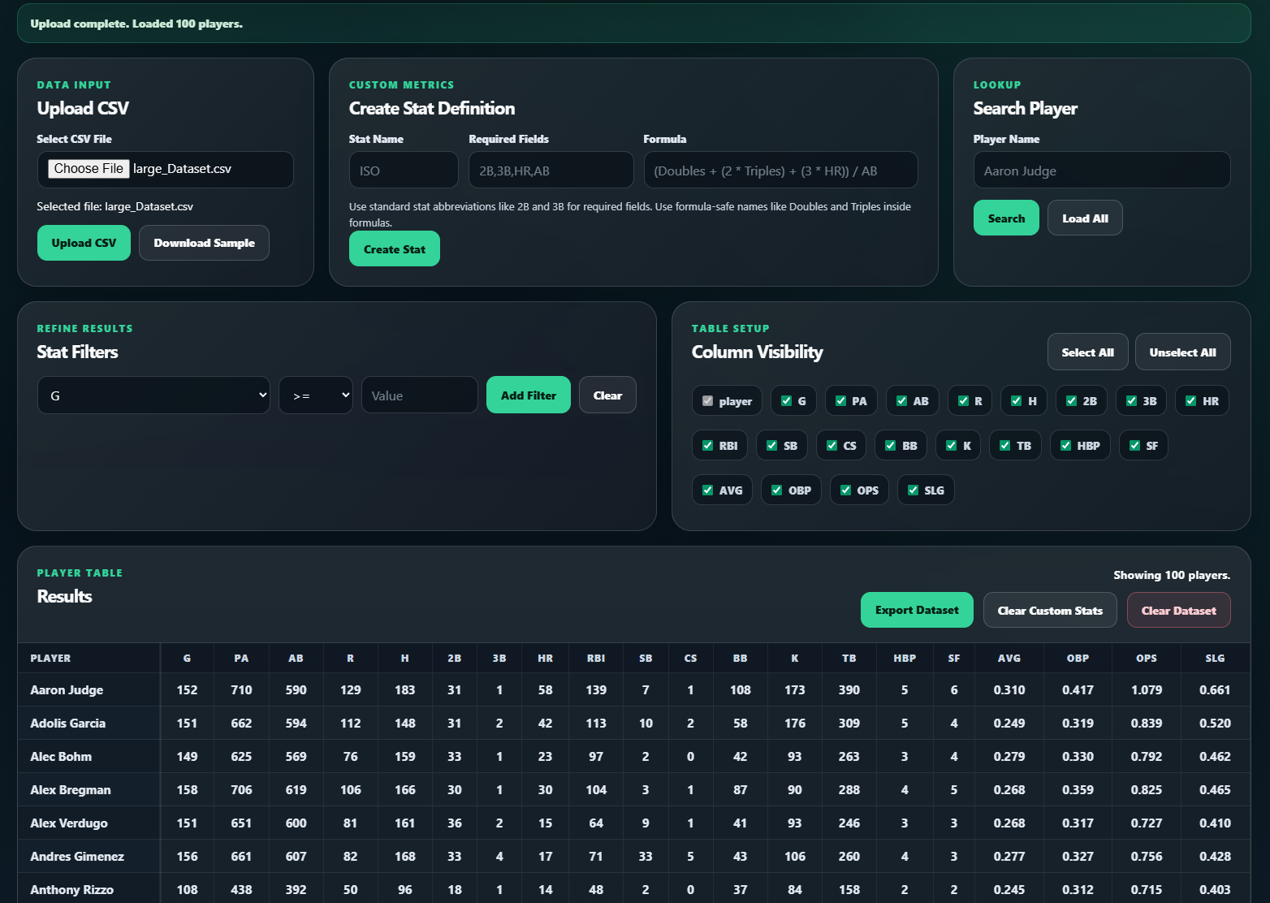
Task: Click the disabled player column checkbox
Action: pyautogui.click(x=707, y=400)
